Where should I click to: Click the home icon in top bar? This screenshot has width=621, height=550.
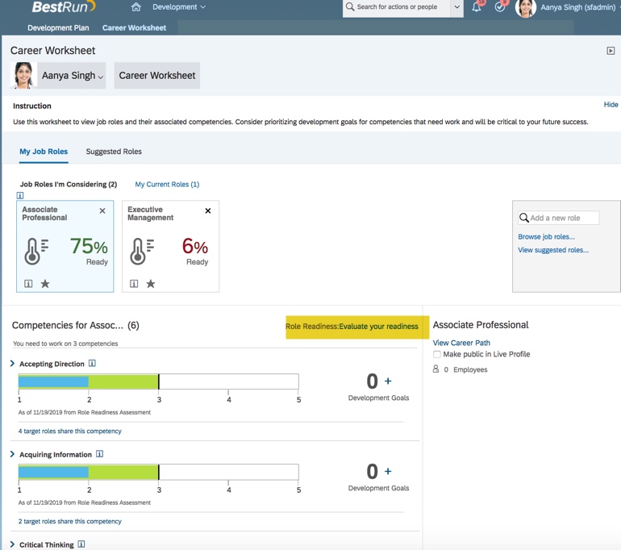click(x=135, y=7)
